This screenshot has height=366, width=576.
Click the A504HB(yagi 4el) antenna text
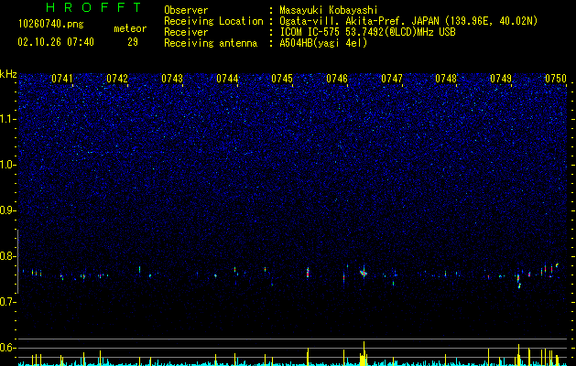click(323, 43)
